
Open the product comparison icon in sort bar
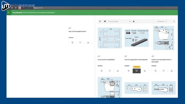coord(134,21)
